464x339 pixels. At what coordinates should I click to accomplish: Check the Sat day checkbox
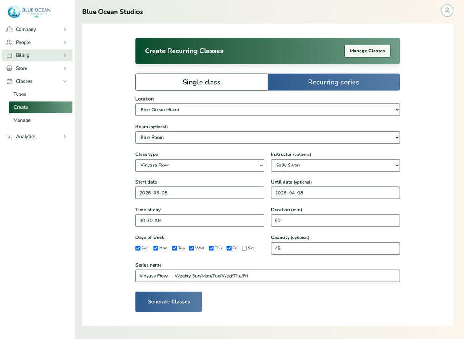(x=245, y=248)
